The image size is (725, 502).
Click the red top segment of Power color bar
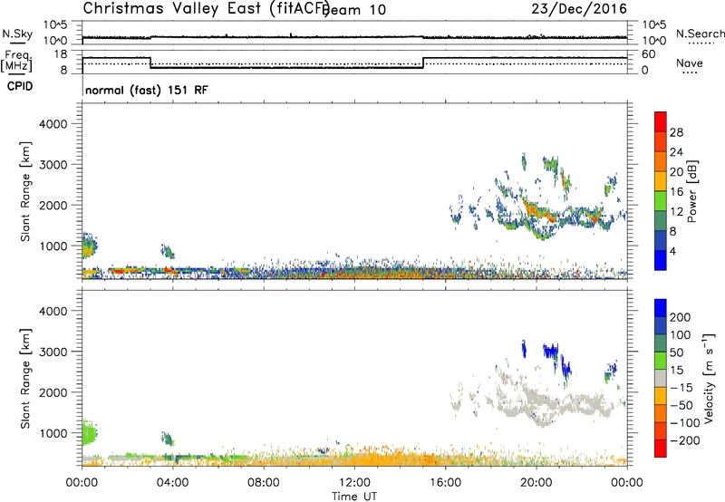click(661, 121)
